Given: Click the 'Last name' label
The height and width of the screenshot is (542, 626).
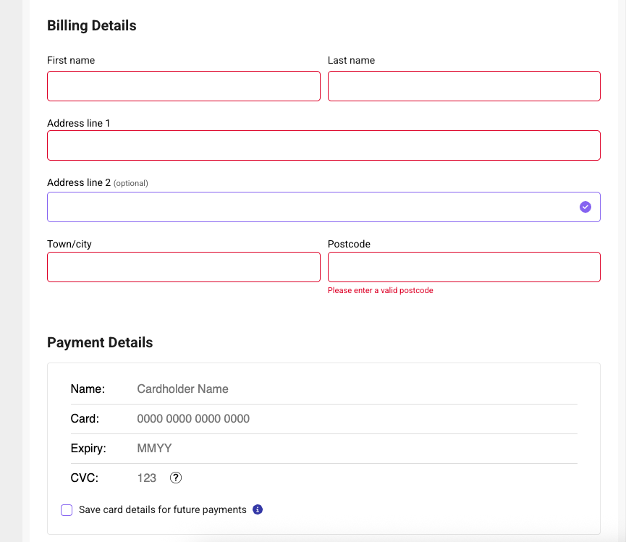Looking at the screenshot, I should (351, 60).
